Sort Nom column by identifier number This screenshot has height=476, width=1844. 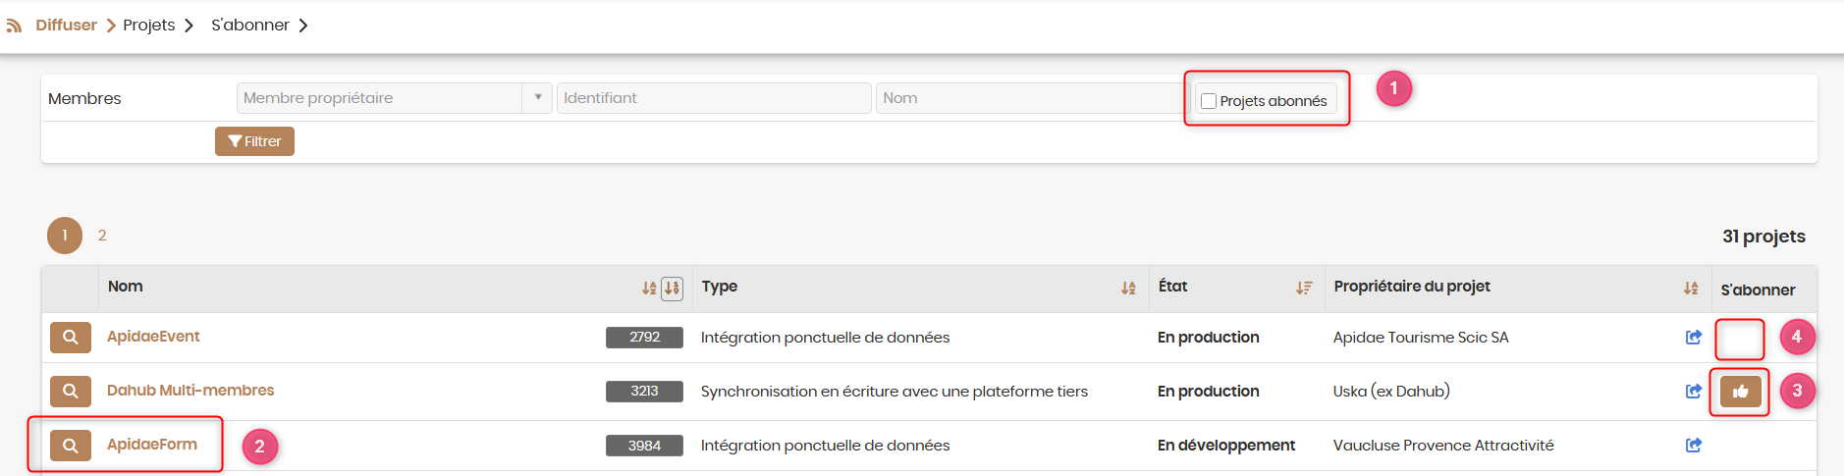672,288
